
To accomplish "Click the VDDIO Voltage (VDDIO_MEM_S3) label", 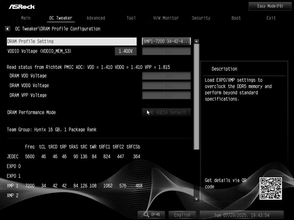I will [x=39, y=51].
